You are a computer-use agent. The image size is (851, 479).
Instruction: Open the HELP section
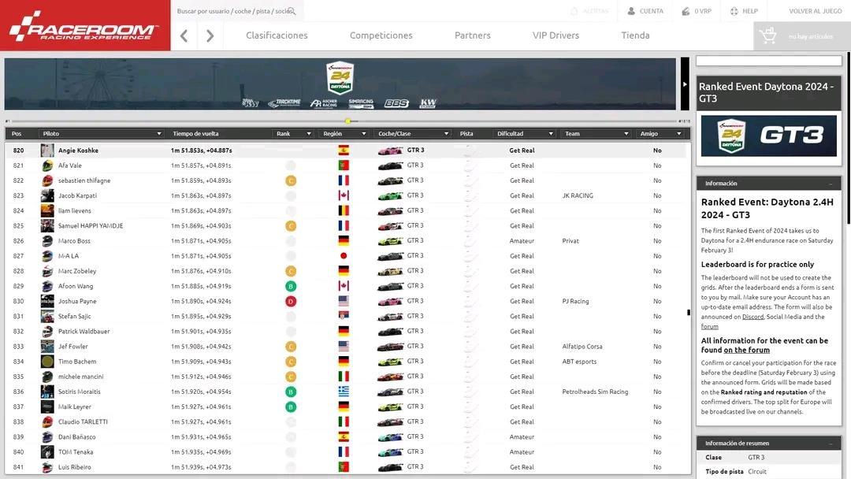coord(743,11)
